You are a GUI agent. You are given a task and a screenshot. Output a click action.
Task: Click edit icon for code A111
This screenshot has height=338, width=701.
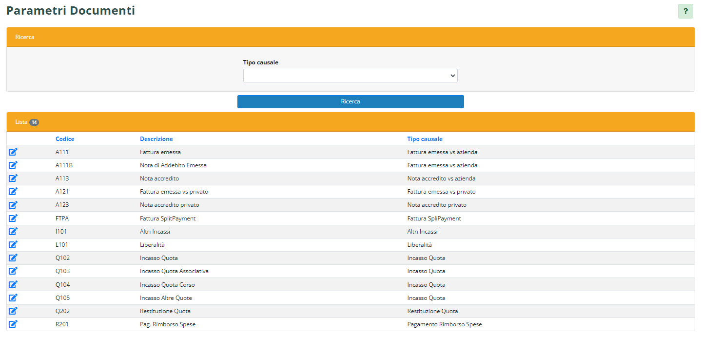[x=13, y=152]
